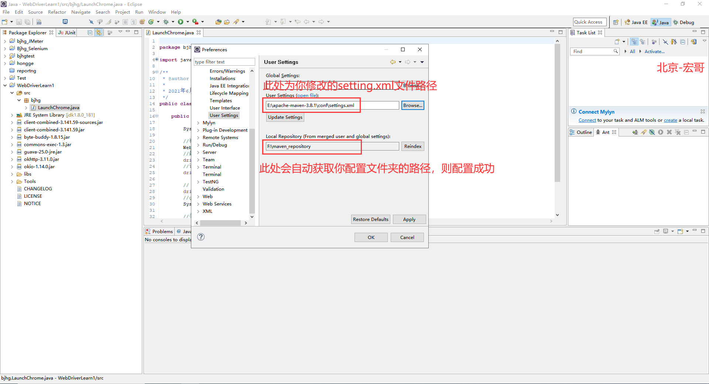Switch to the Debug perspective

[x=684, y=22]
